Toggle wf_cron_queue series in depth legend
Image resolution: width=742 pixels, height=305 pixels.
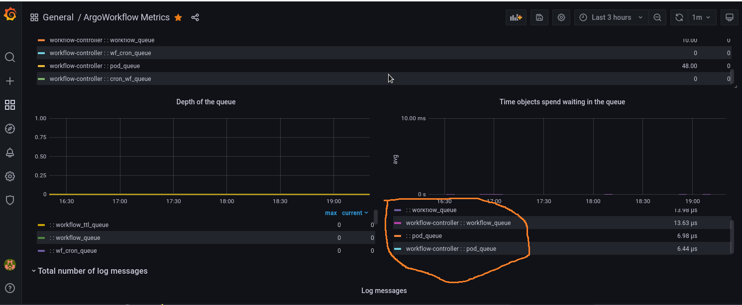click(x=74, y=251)
